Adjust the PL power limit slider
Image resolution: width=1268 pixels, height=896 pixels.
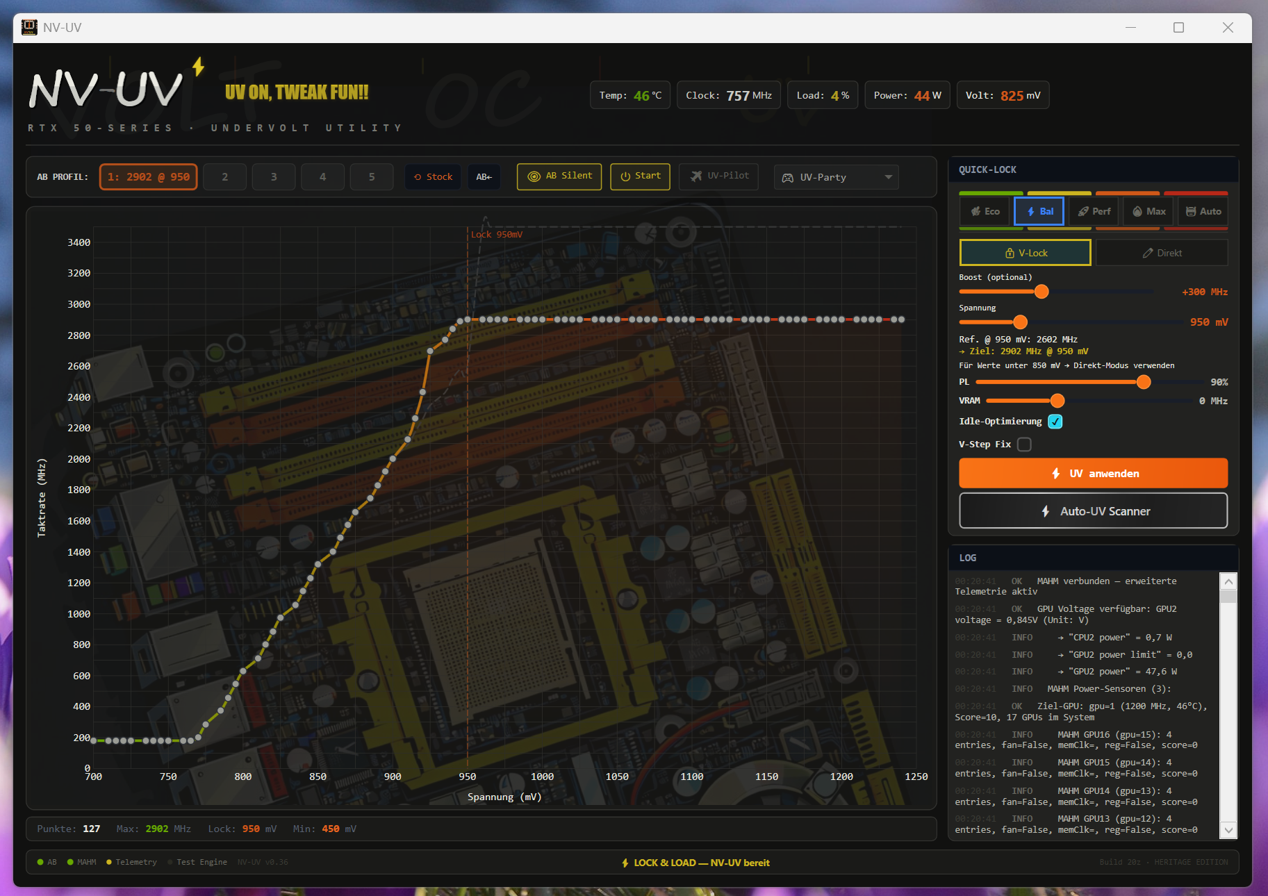(x=1143, y=382)
